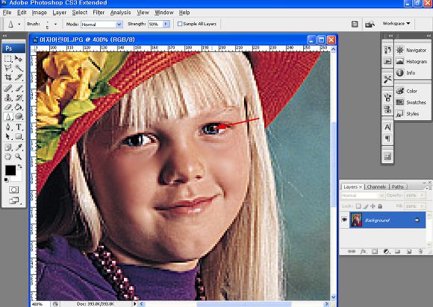
Task: Select the Eyedropper tool
Action: (x=19, y=147)
